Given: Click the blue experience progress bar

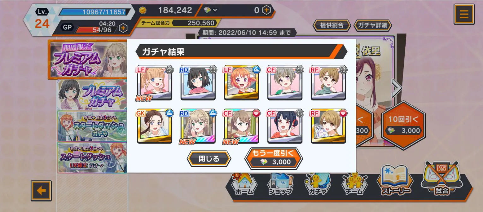Looking at the screenshot, I should [93, 12].
